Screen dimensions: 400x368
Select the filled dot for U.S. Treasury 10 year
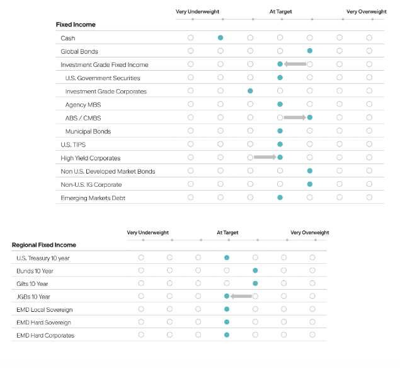tap(227, 258)
